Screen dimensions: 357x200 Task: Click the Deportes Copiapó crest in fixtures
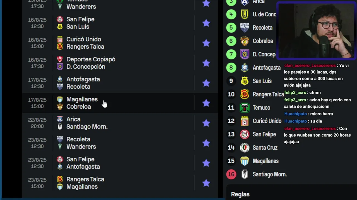pos(60,59)
